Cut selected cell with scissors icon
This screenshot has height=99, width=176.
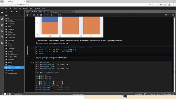point(34,15)
